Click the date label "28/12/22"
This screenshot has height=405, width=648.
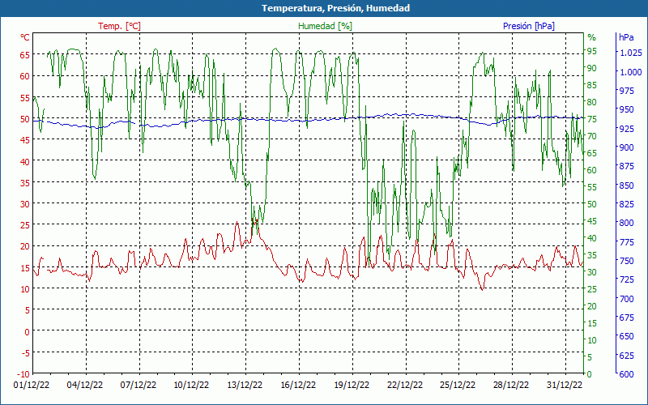click(x=511, y=386)
